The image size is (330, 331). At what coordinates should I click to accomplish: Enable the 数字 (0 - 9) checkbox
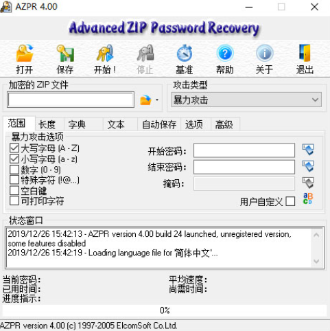pyautogui.click(x=14, y=170)
